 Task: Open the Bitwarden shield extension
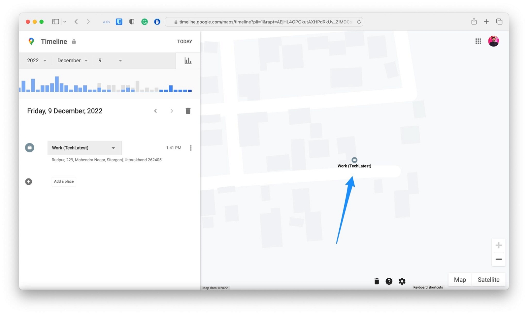tap(119, 22)
